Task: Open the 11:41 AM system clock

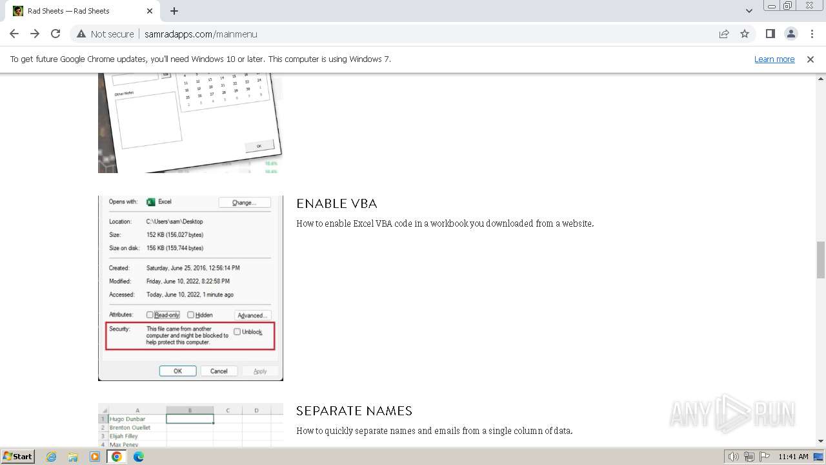Action: 793,457
